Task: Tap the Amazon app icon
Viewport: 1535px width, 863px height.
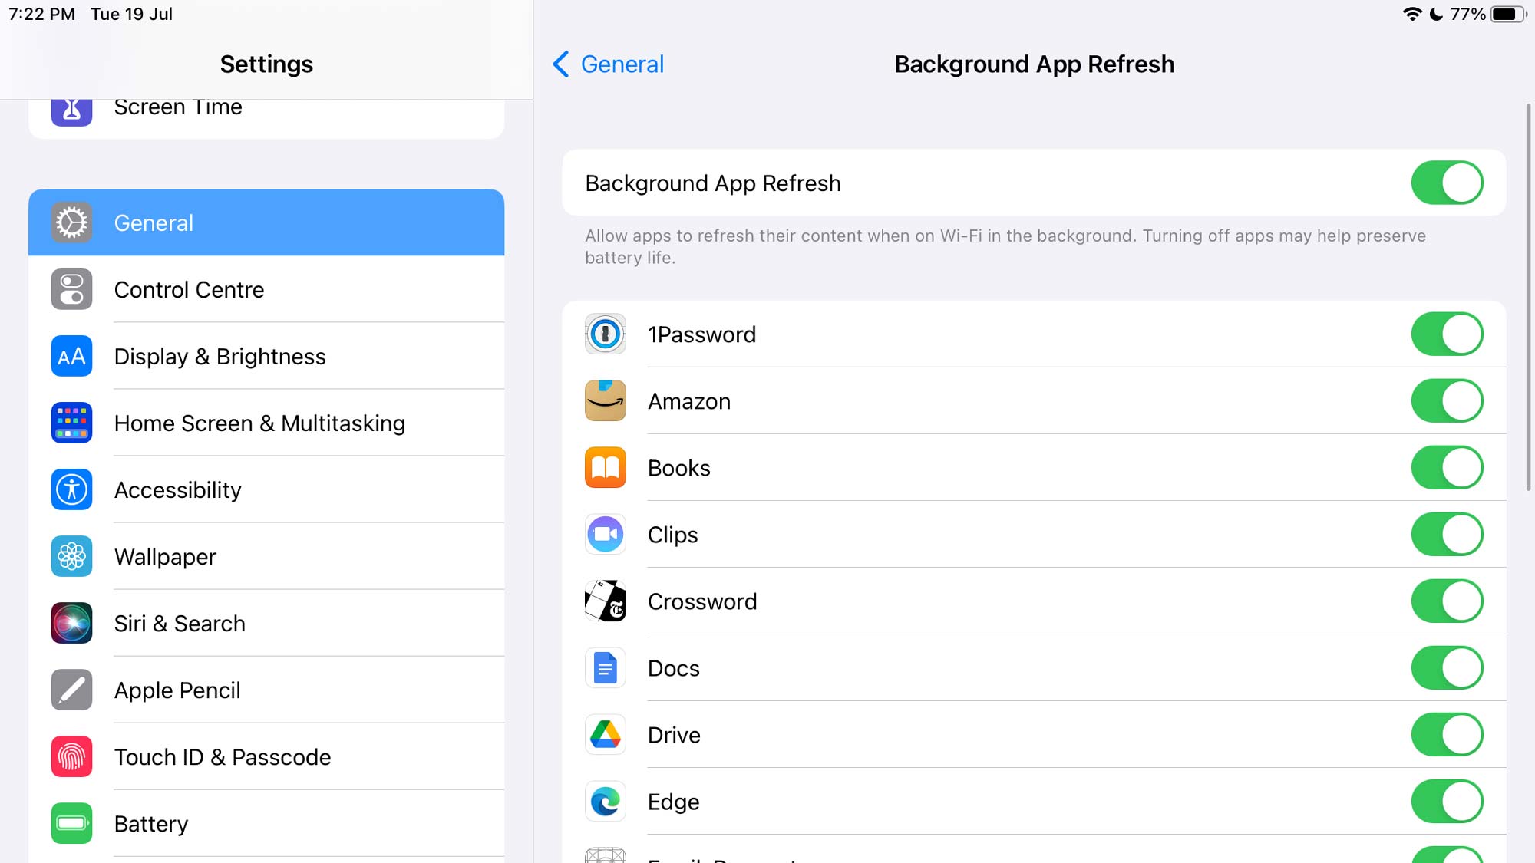Action: (606, 400)
